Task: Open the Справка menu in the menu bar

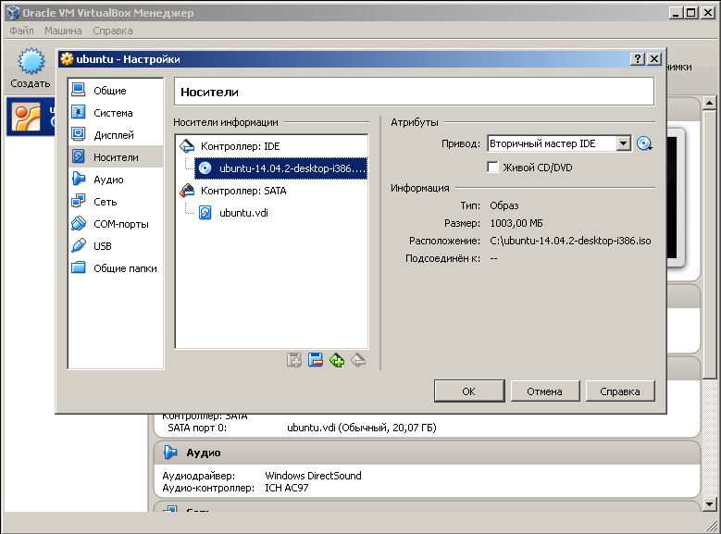Action: coord(113,31)
